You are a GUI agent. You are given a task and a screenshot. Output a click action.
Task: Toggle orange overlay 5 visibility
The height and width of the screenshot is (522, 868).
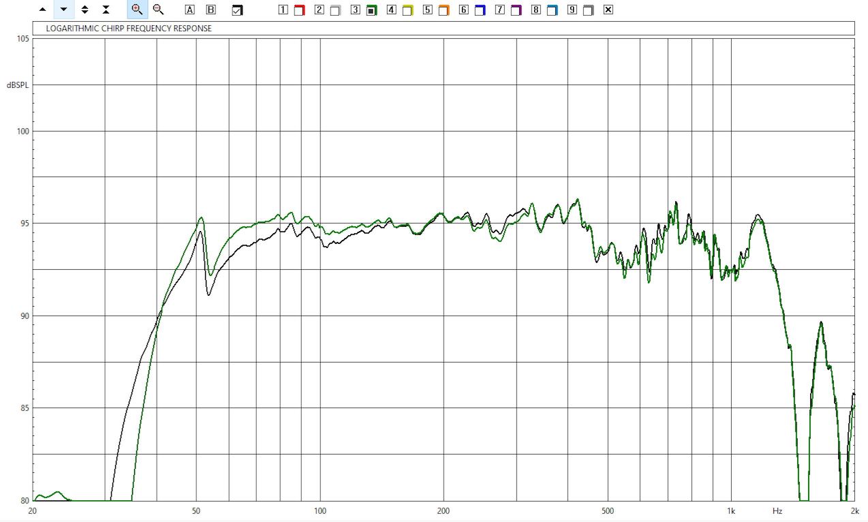point(444,10)
